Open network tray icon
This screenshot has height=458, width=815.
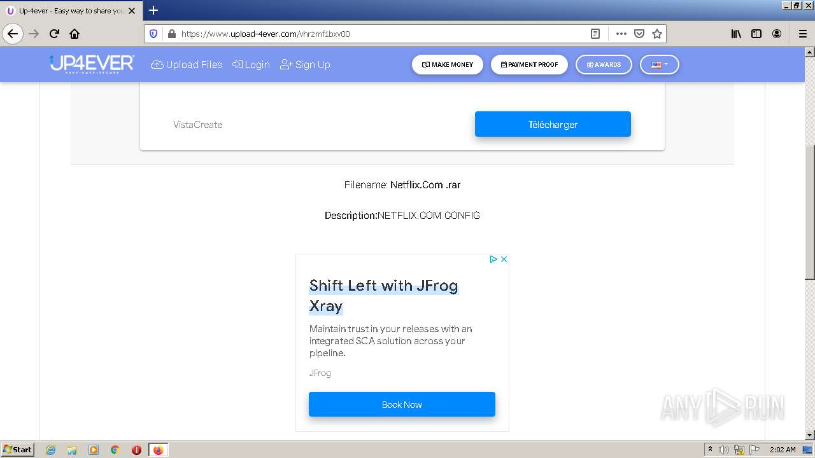click(x=739, y=450)
